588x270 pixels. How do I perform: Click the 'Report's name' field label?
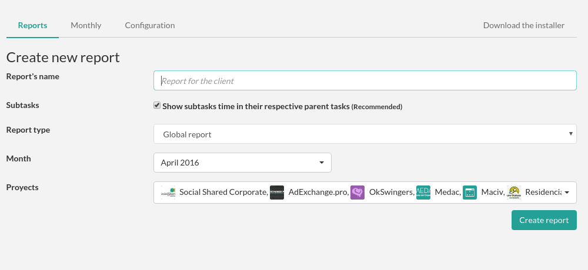point(32,76)
